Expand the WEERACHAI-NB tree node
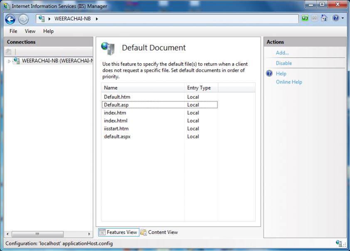 [x=9, y=61]
